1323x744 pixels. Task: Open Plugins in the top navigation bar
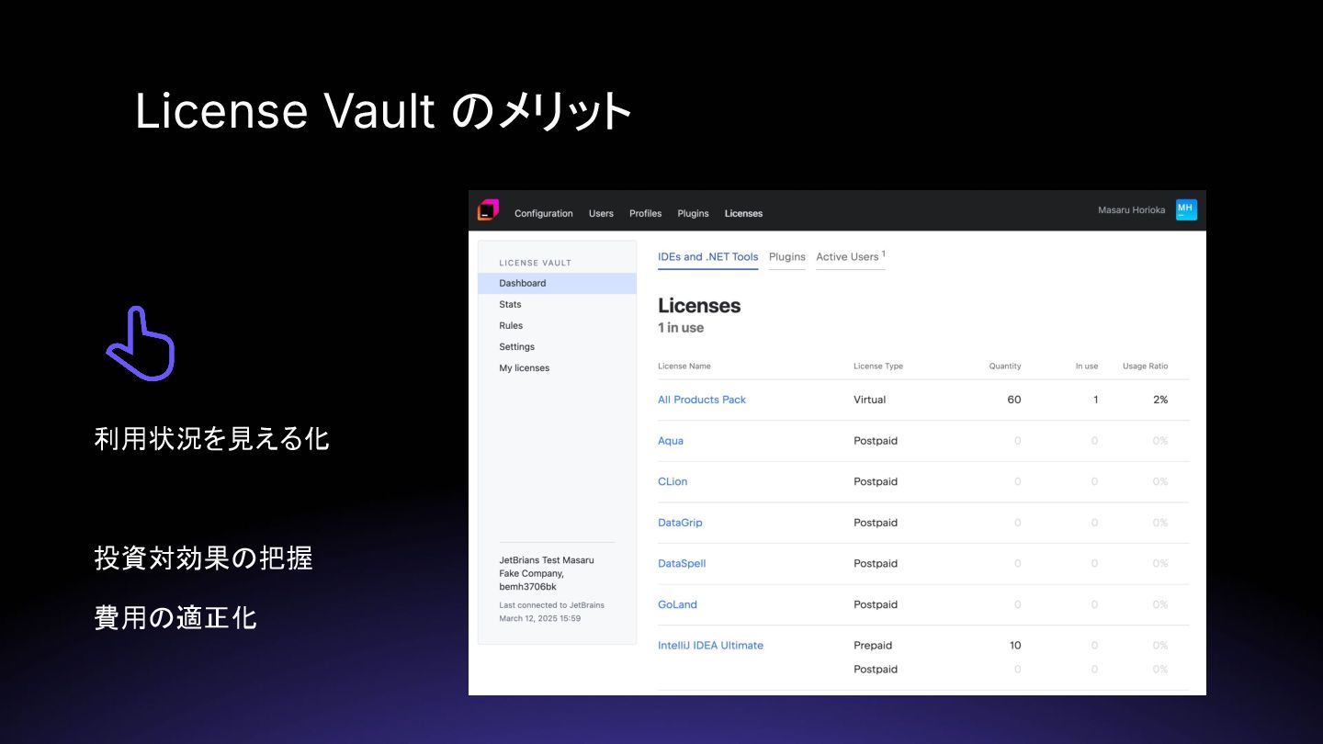[x=693, y=213]
